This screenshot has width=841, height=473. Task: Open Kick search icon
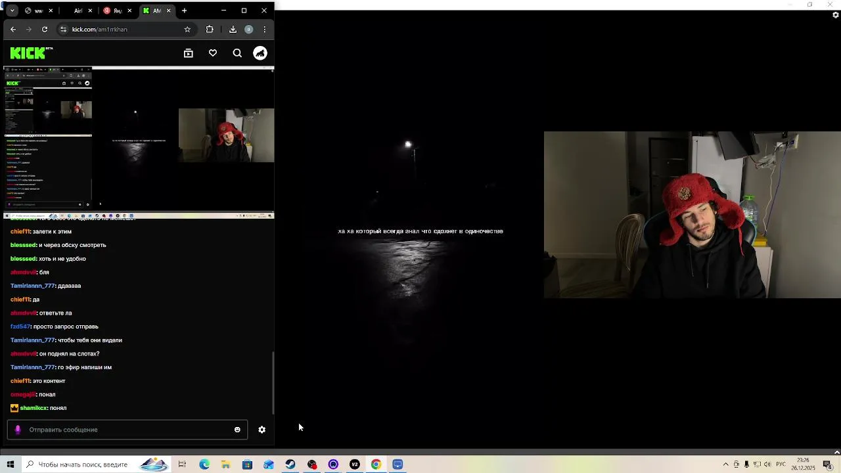pos(237,53)
